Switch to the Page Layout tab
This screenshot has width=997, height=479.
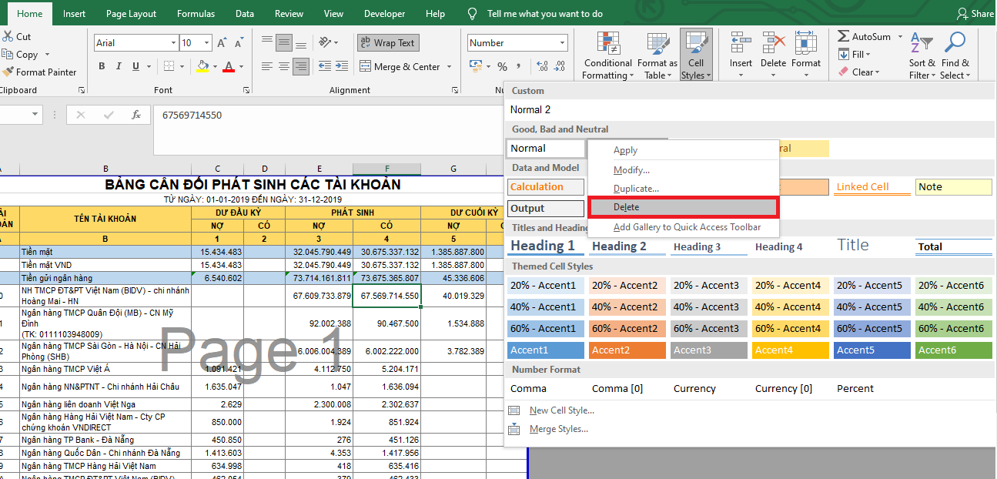pos(131,14)
